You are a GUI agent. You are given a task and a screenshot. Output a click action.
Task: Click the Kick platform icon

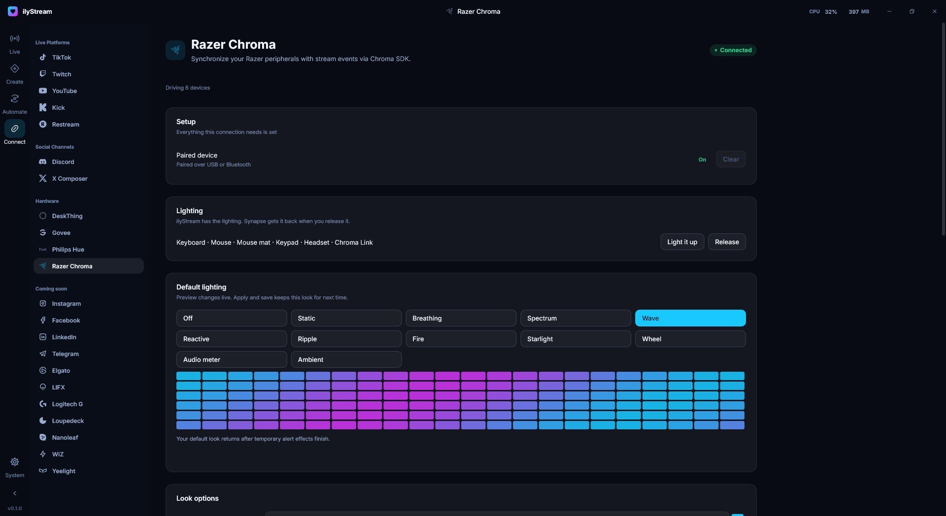point(43,107)
